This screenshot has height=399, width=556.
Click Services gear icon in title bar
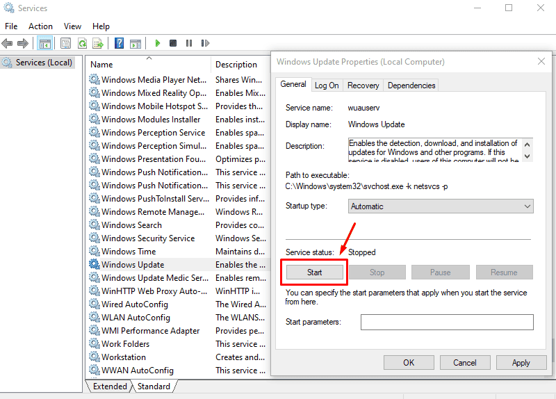pyautogui.click(x=9, y=8)
